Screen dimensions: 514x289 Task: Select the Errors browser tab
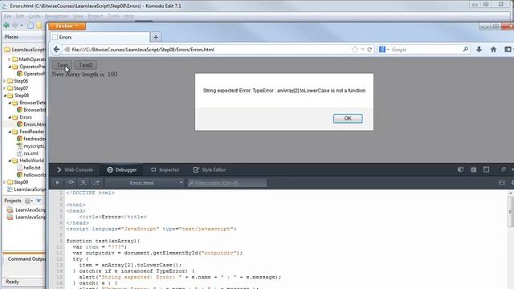(100, 38)
